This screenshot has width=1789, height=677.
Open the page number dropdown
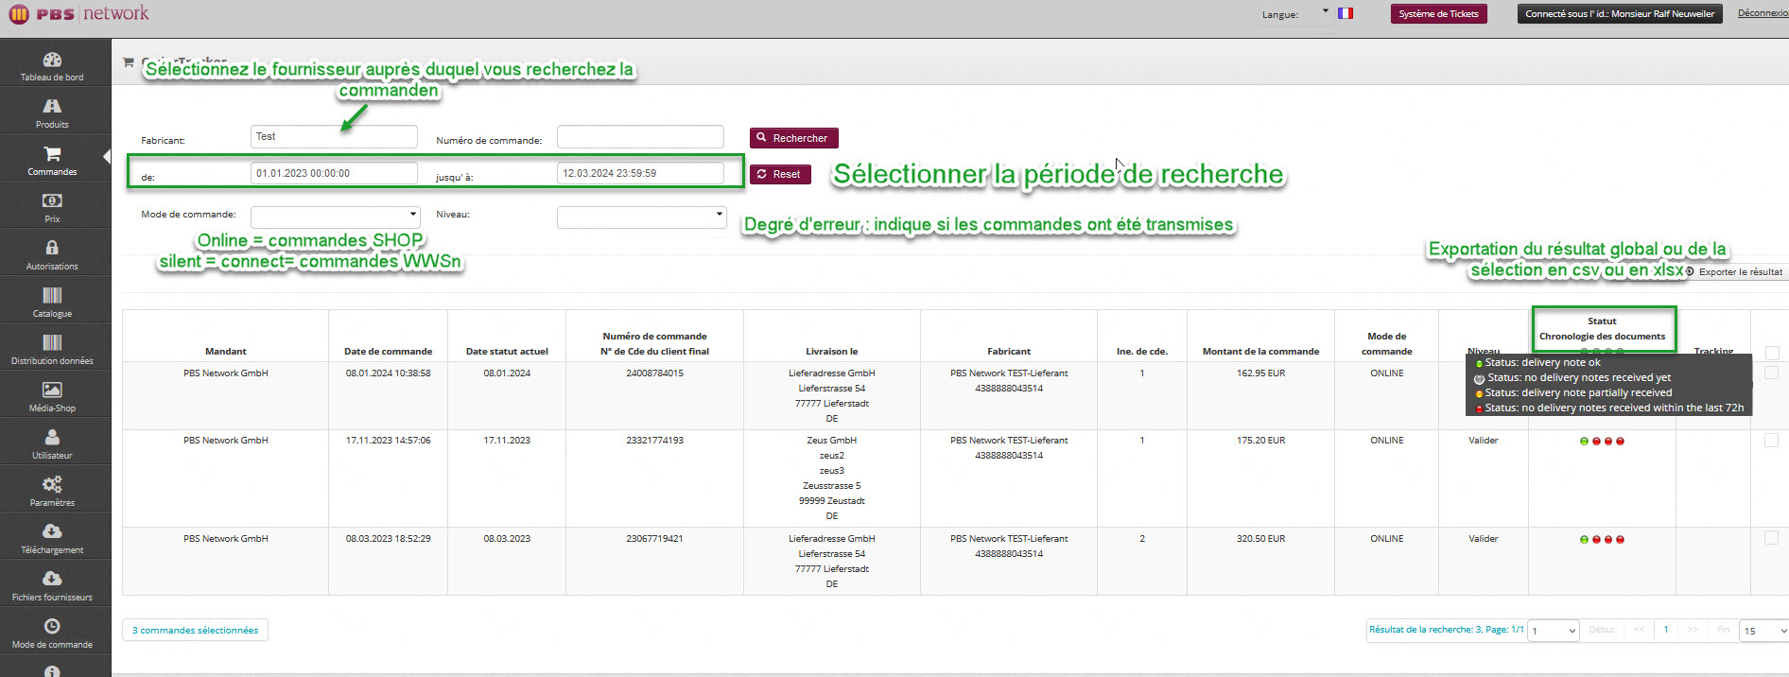pyautogui.click(x=1555, y=631)
